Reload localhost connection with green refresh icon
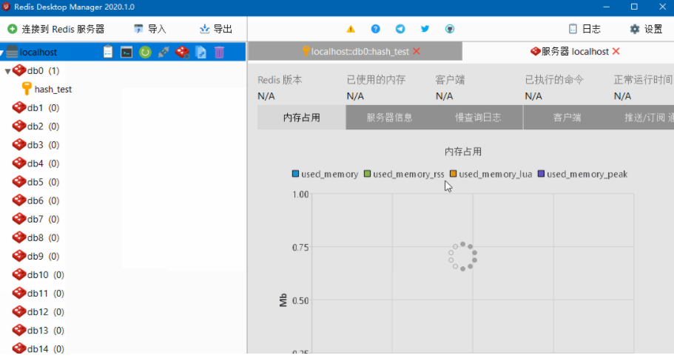674x358 pixels. 145,53
